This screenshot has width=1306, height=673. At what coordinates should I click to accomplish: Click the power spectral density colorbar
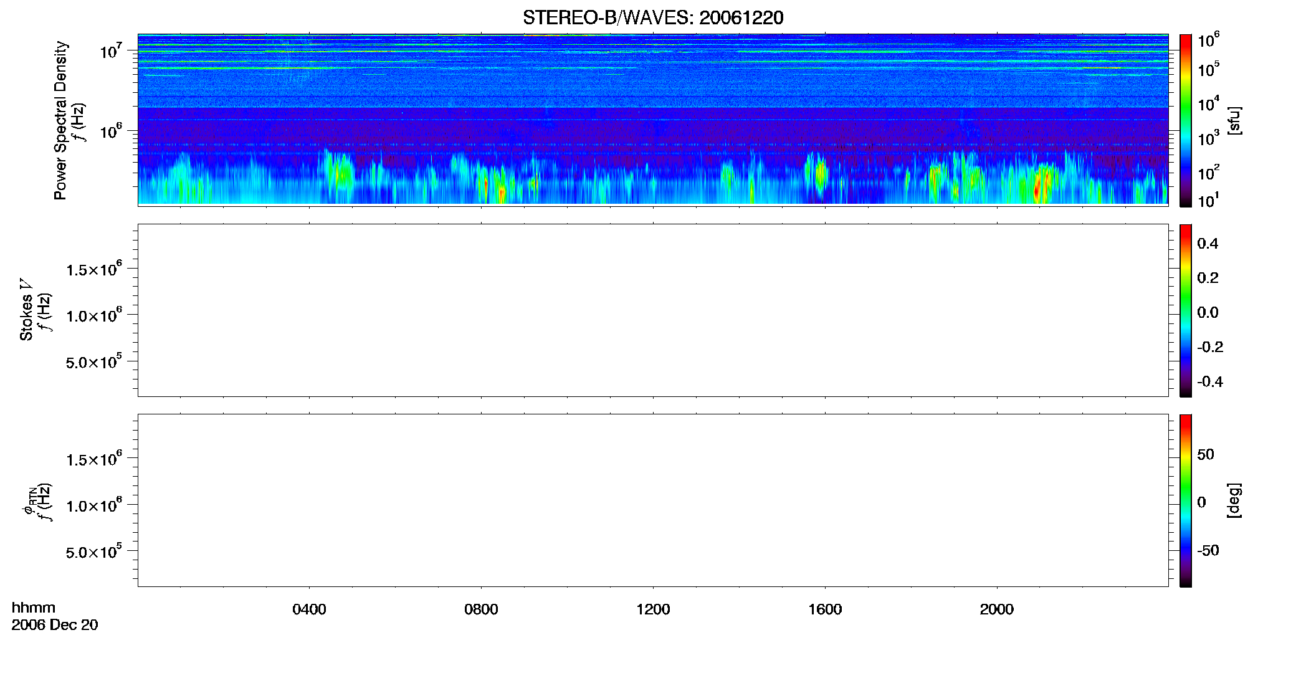tap(1186, 120)
